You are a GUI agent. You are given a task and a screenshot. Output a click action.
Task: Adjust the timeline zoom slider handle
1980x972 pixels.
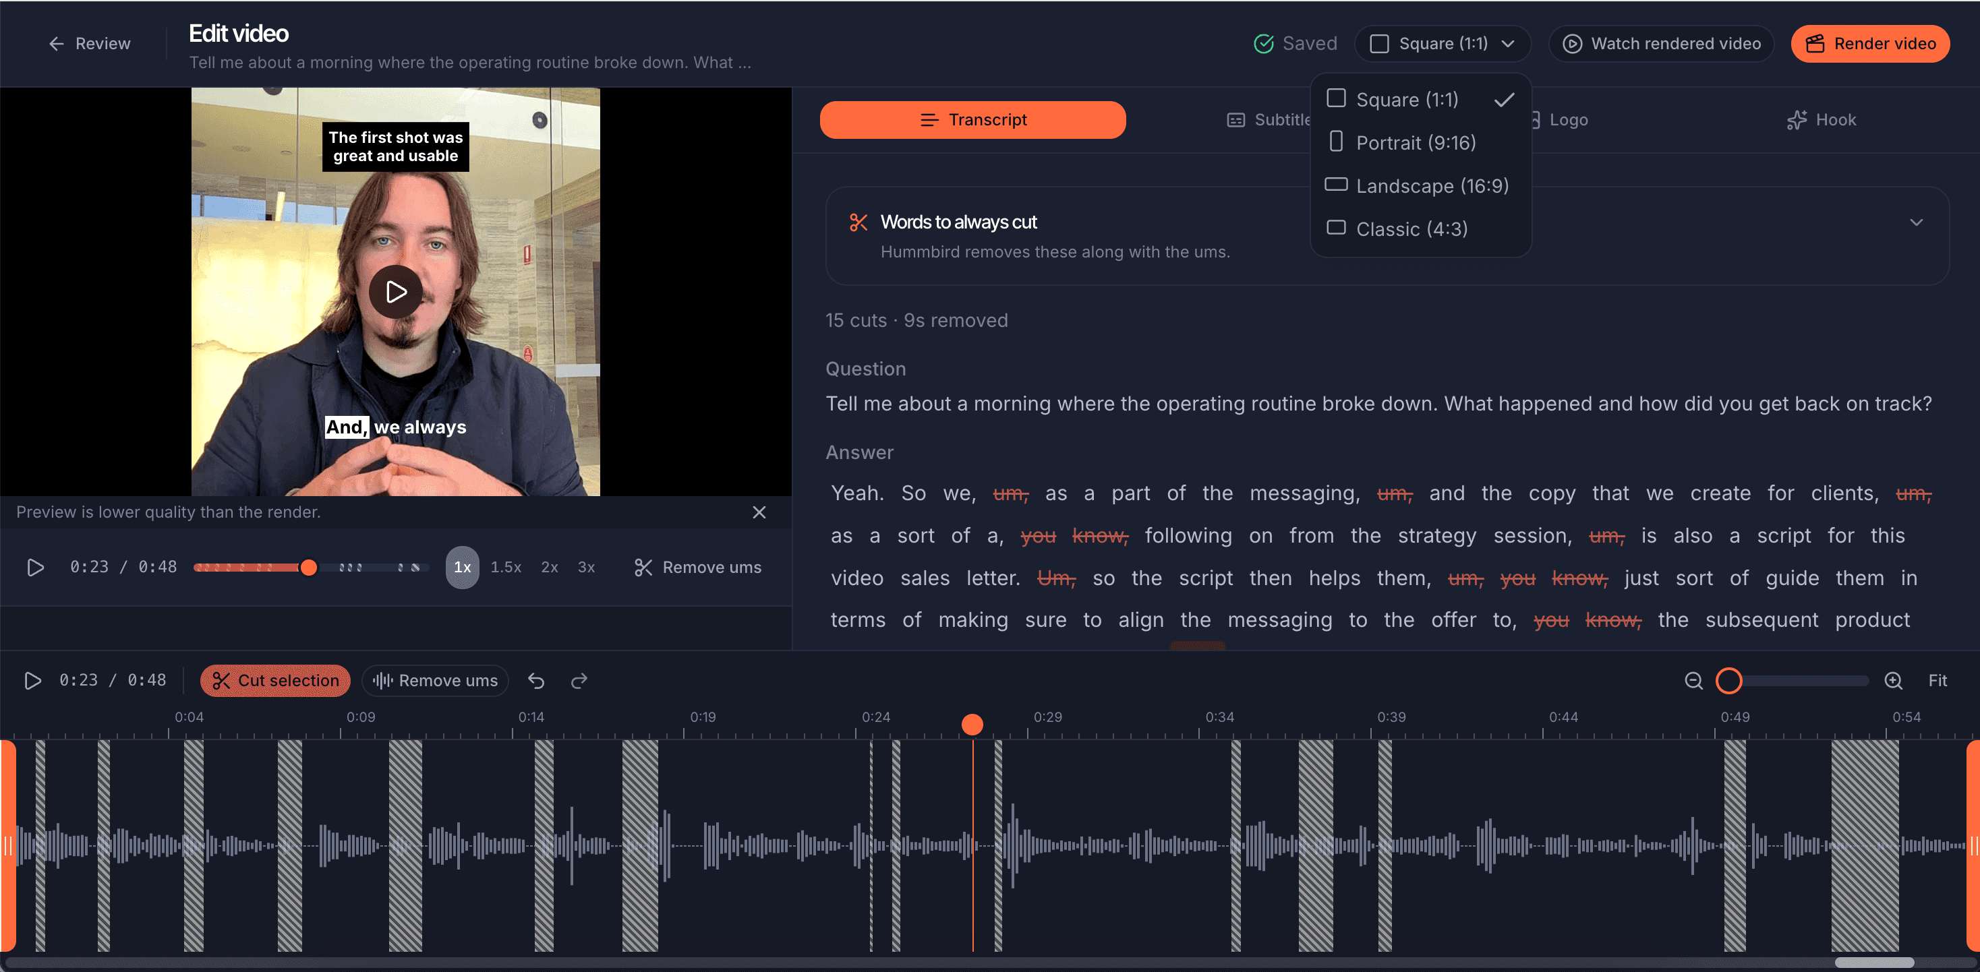[1728, 681]
